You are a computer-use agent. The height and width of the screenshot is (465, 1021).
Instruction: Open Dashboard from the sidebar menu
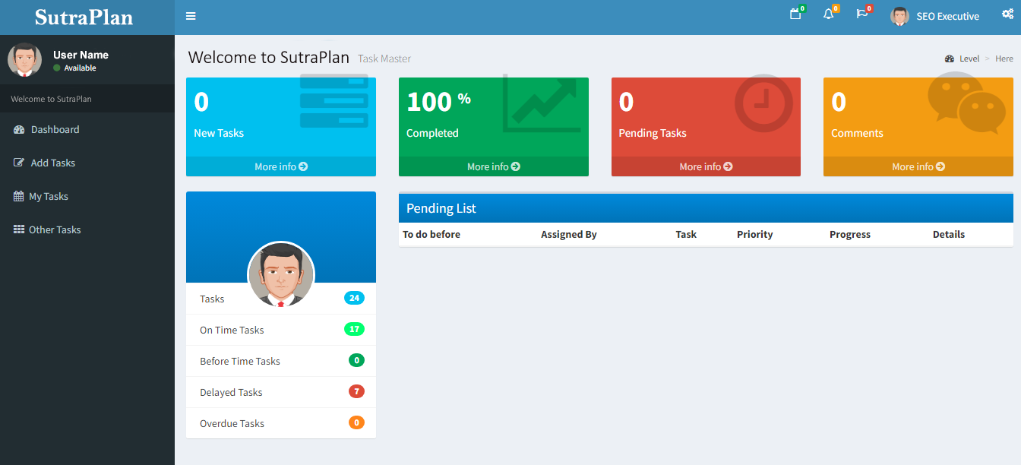(x=87, y=130)
